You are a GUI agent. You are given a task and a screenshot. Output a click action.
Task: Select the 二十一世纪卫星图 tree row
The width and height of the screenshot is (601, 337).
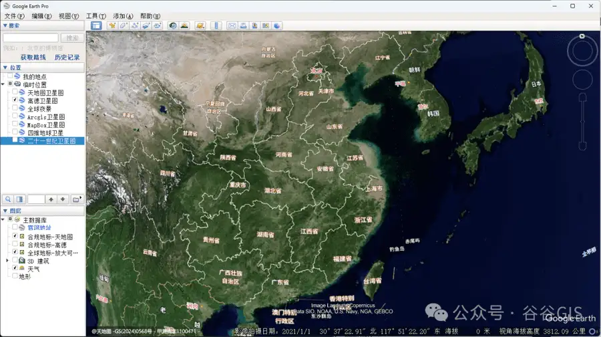pos(42,140)
